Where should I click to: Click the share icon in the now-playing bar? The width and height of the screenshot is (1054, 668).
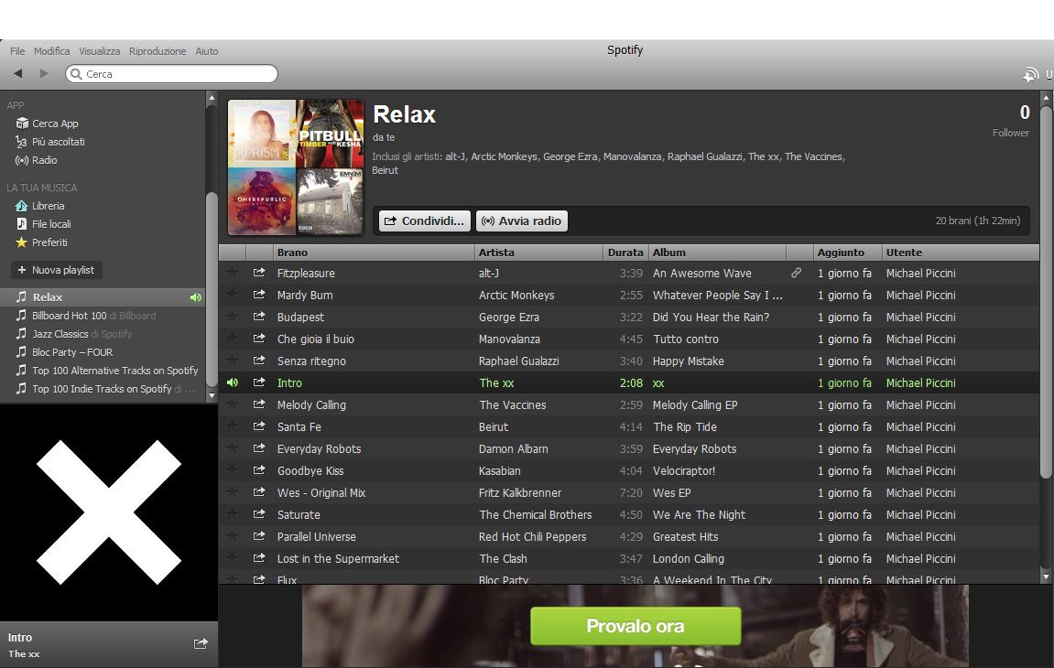(x=201, y=644)
